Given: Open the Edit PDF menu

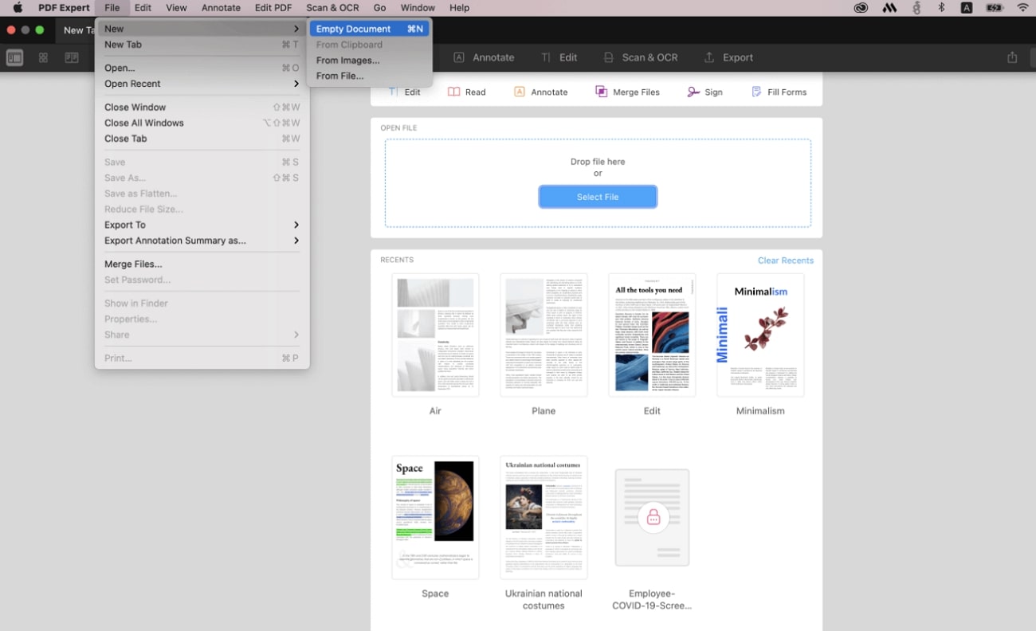Looking at the screenshot, I should click(273, 8).
